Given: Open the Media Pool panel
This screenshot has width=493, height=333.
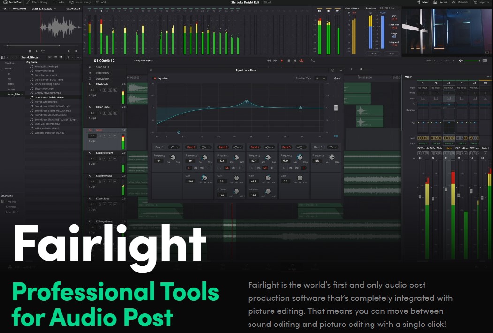Looking at the screenshot, I should (x=12, y=2).
